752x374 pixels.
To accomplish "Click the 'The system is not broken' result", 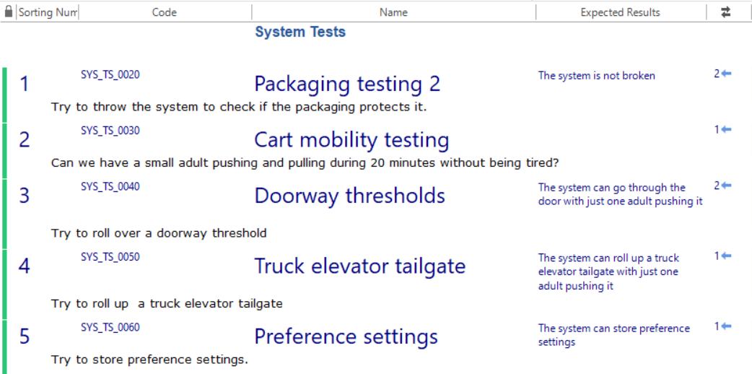I will point(597,75).
